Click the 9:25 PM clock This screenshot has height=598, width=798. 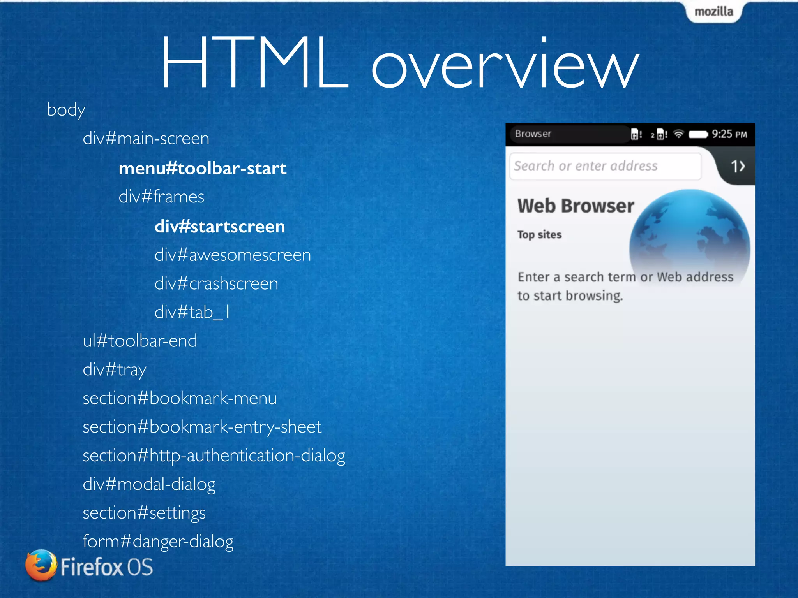tap(729, 134)
